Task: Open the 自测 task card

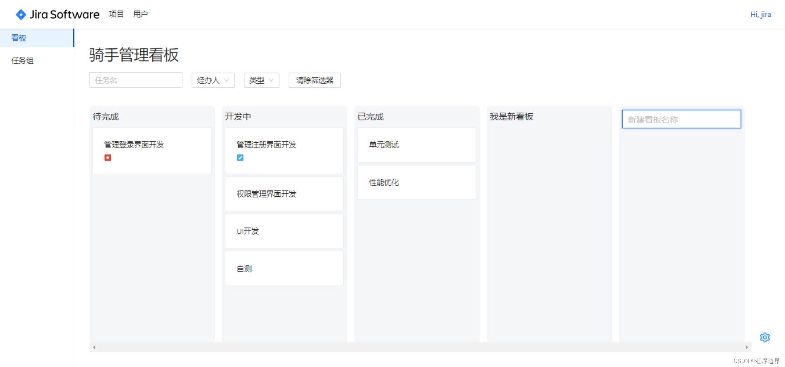Action: point(284,269)
